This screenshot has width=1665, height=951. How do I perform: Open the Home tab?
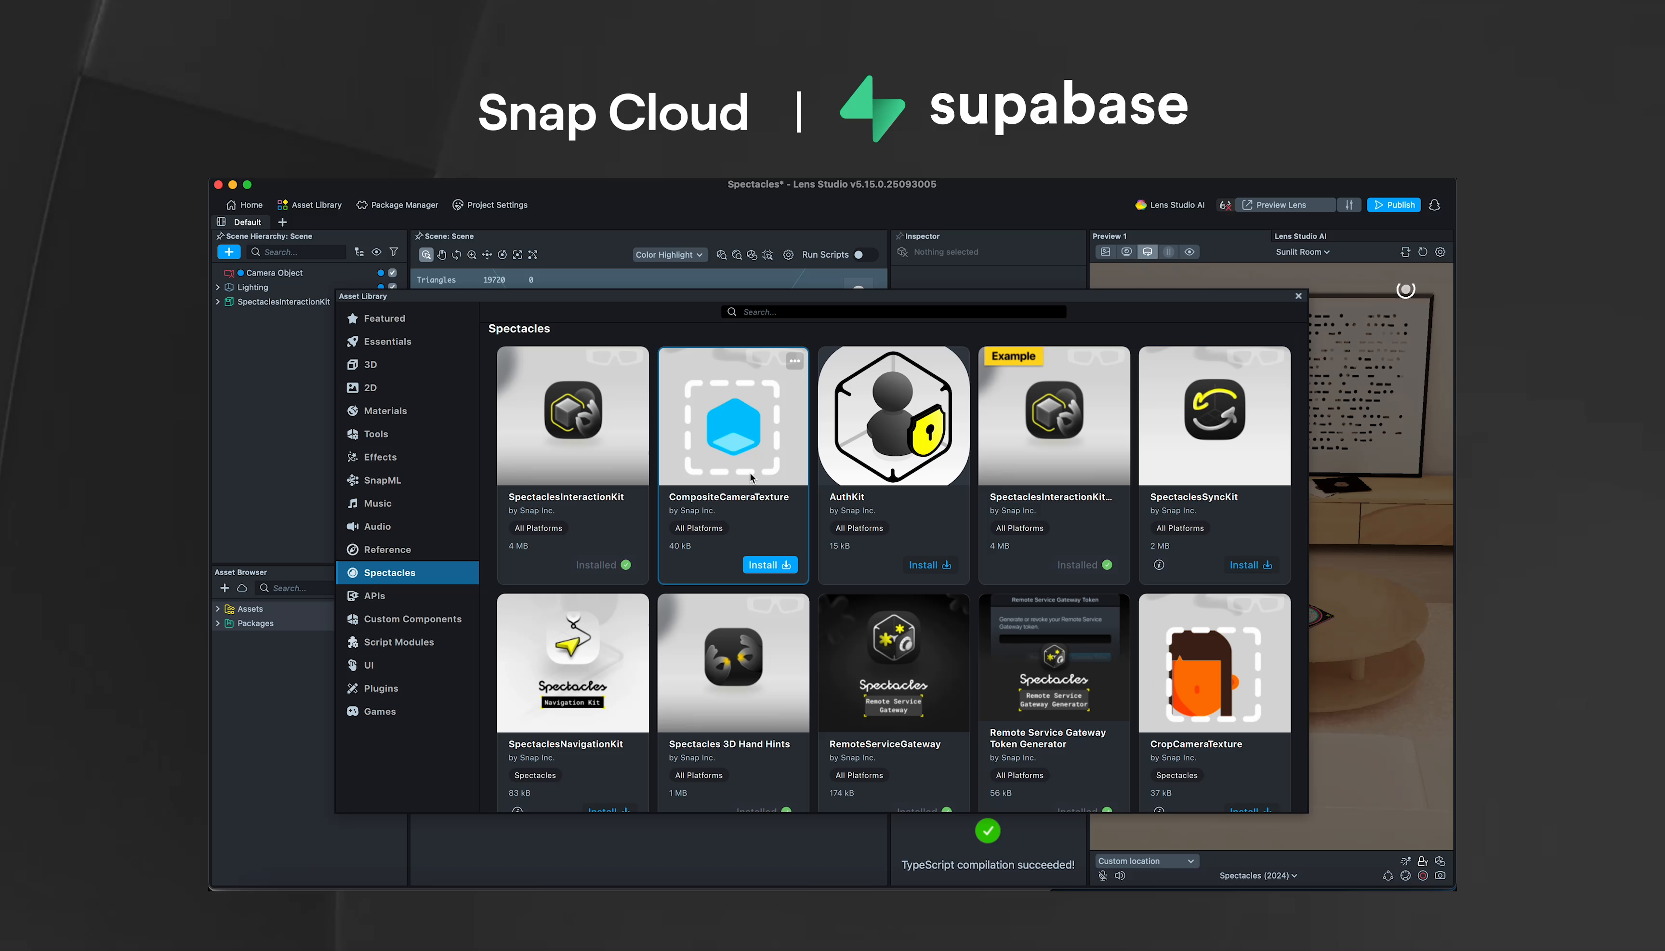coord(244,205)
